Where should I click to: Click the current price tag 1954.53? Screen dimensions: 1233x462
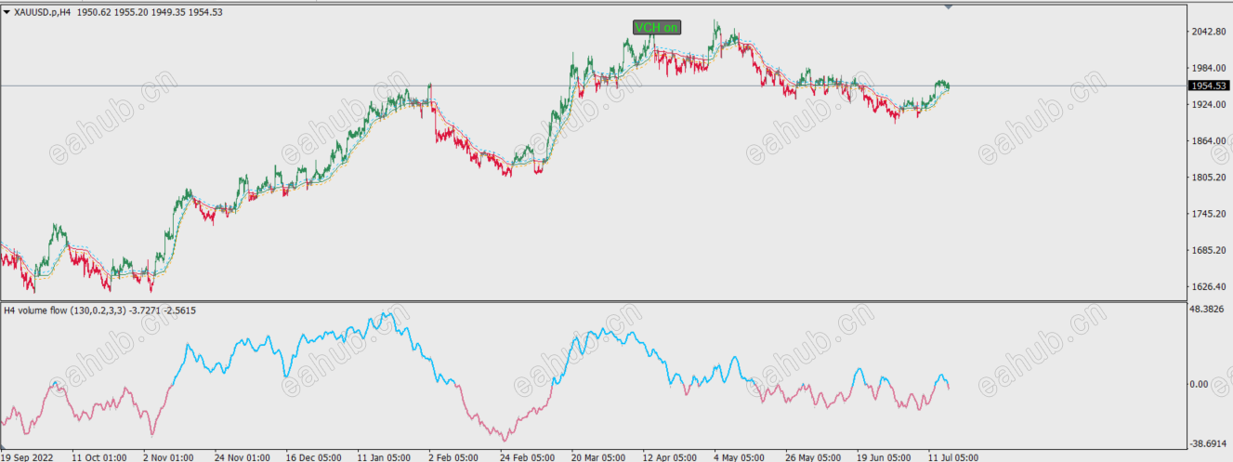1209,86
